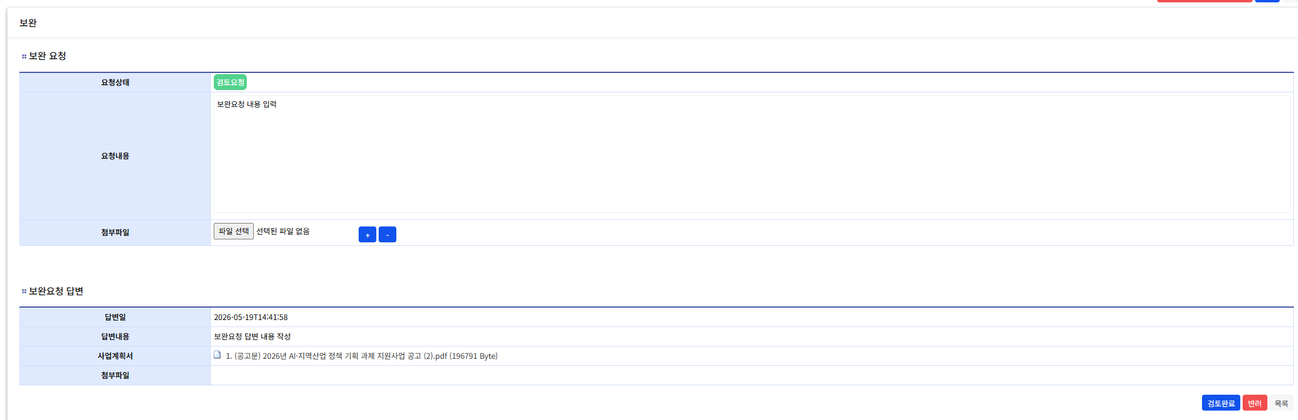The image size is (1298, 420).
Task: Click the red 반려 button
Action: point(1254,403)
